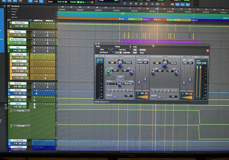
Task: Select the eighth note button in L Delay
Action: (x=120, y=90)
